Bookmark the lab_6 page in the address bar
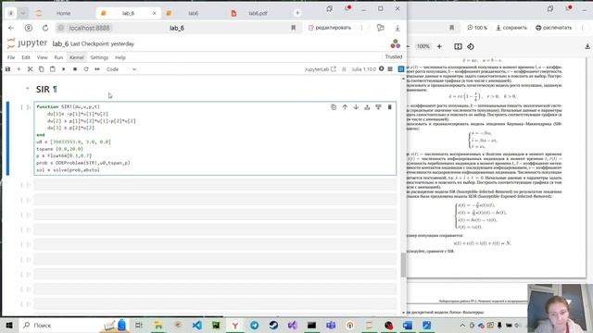The height and width of the screenshot is (333, 593). tap(293, 28)
